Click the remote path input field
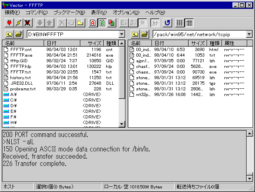255x192 pixels. 200,34
